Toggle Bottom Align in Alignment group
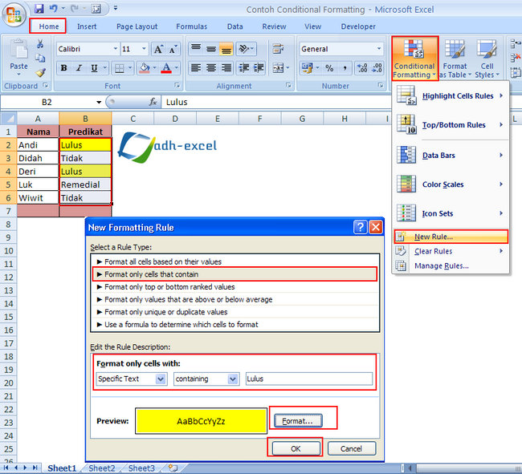Viewport: 522px width, 474px height. (226, 49)
